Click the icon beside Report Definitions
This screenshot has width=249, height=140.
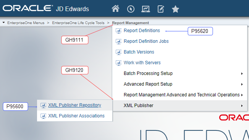tap(119, 31)
